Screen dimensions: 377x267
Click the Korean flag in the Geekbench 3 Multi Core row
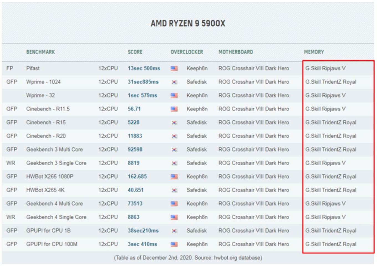pos(174,150)
